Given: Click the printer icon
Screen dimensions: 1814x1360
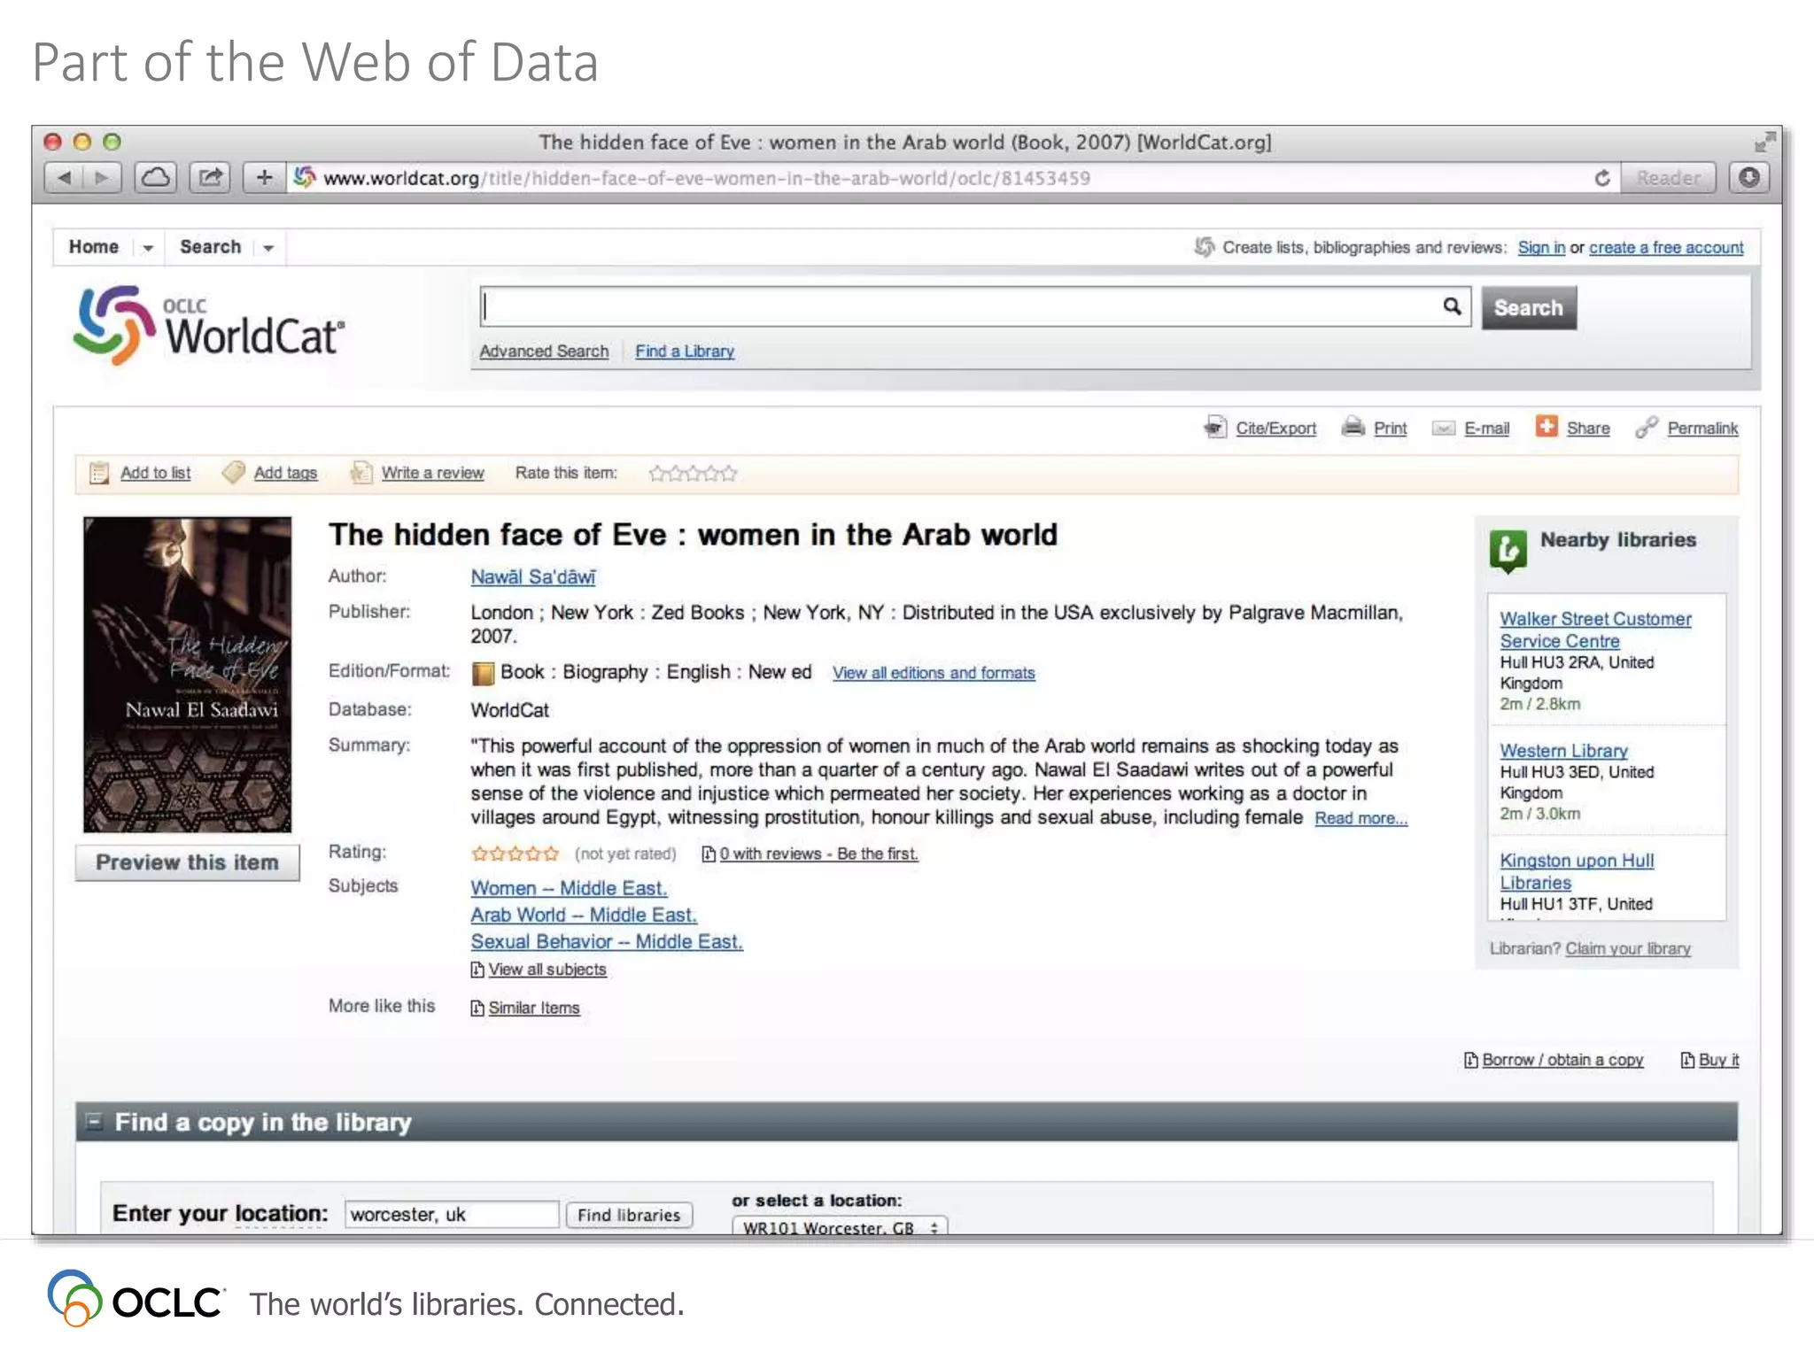Looking at the screenshot, I should [x=1353, y=427].
